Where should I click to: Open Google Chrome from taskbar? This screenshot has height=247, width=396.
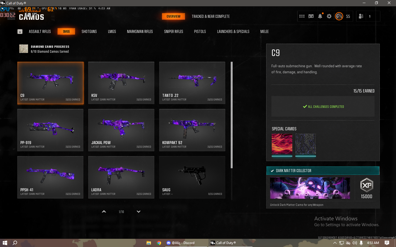[159, 243]
